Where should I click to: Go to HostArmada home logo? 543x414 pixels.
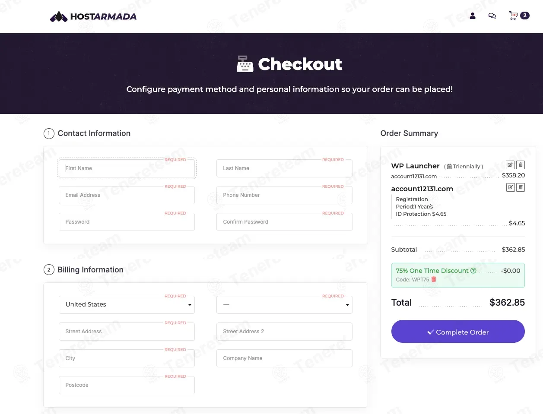(93, 16)
